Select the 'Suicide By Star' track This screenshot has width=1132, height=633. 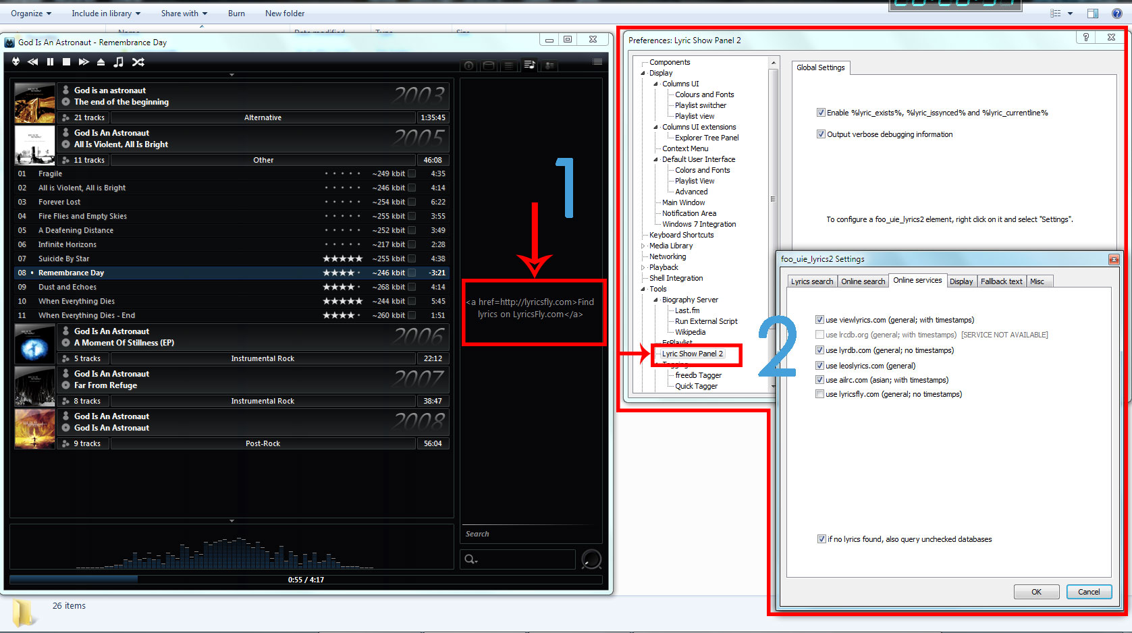pos(63,258)
